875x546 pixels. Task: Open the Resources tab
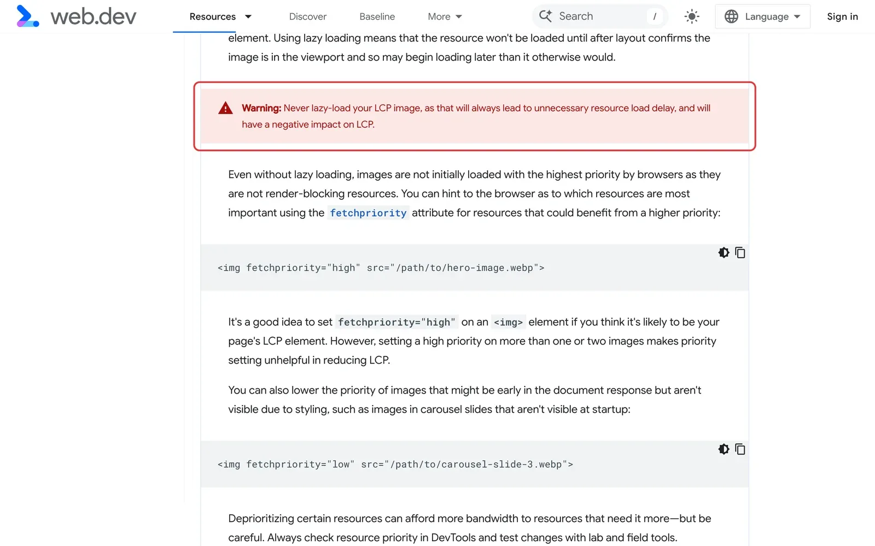tap(213, 16)
